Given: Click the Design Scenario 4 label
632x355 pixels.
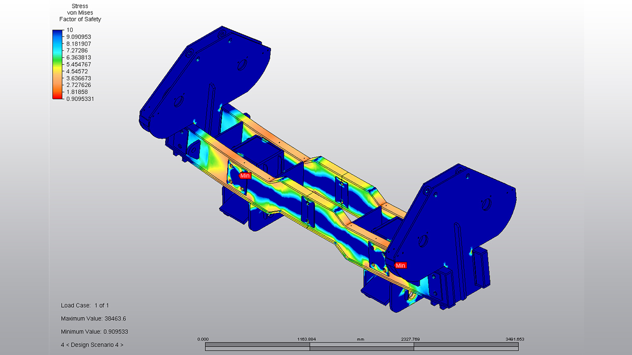Looking at the screenshot, I should tap(92, 345).
